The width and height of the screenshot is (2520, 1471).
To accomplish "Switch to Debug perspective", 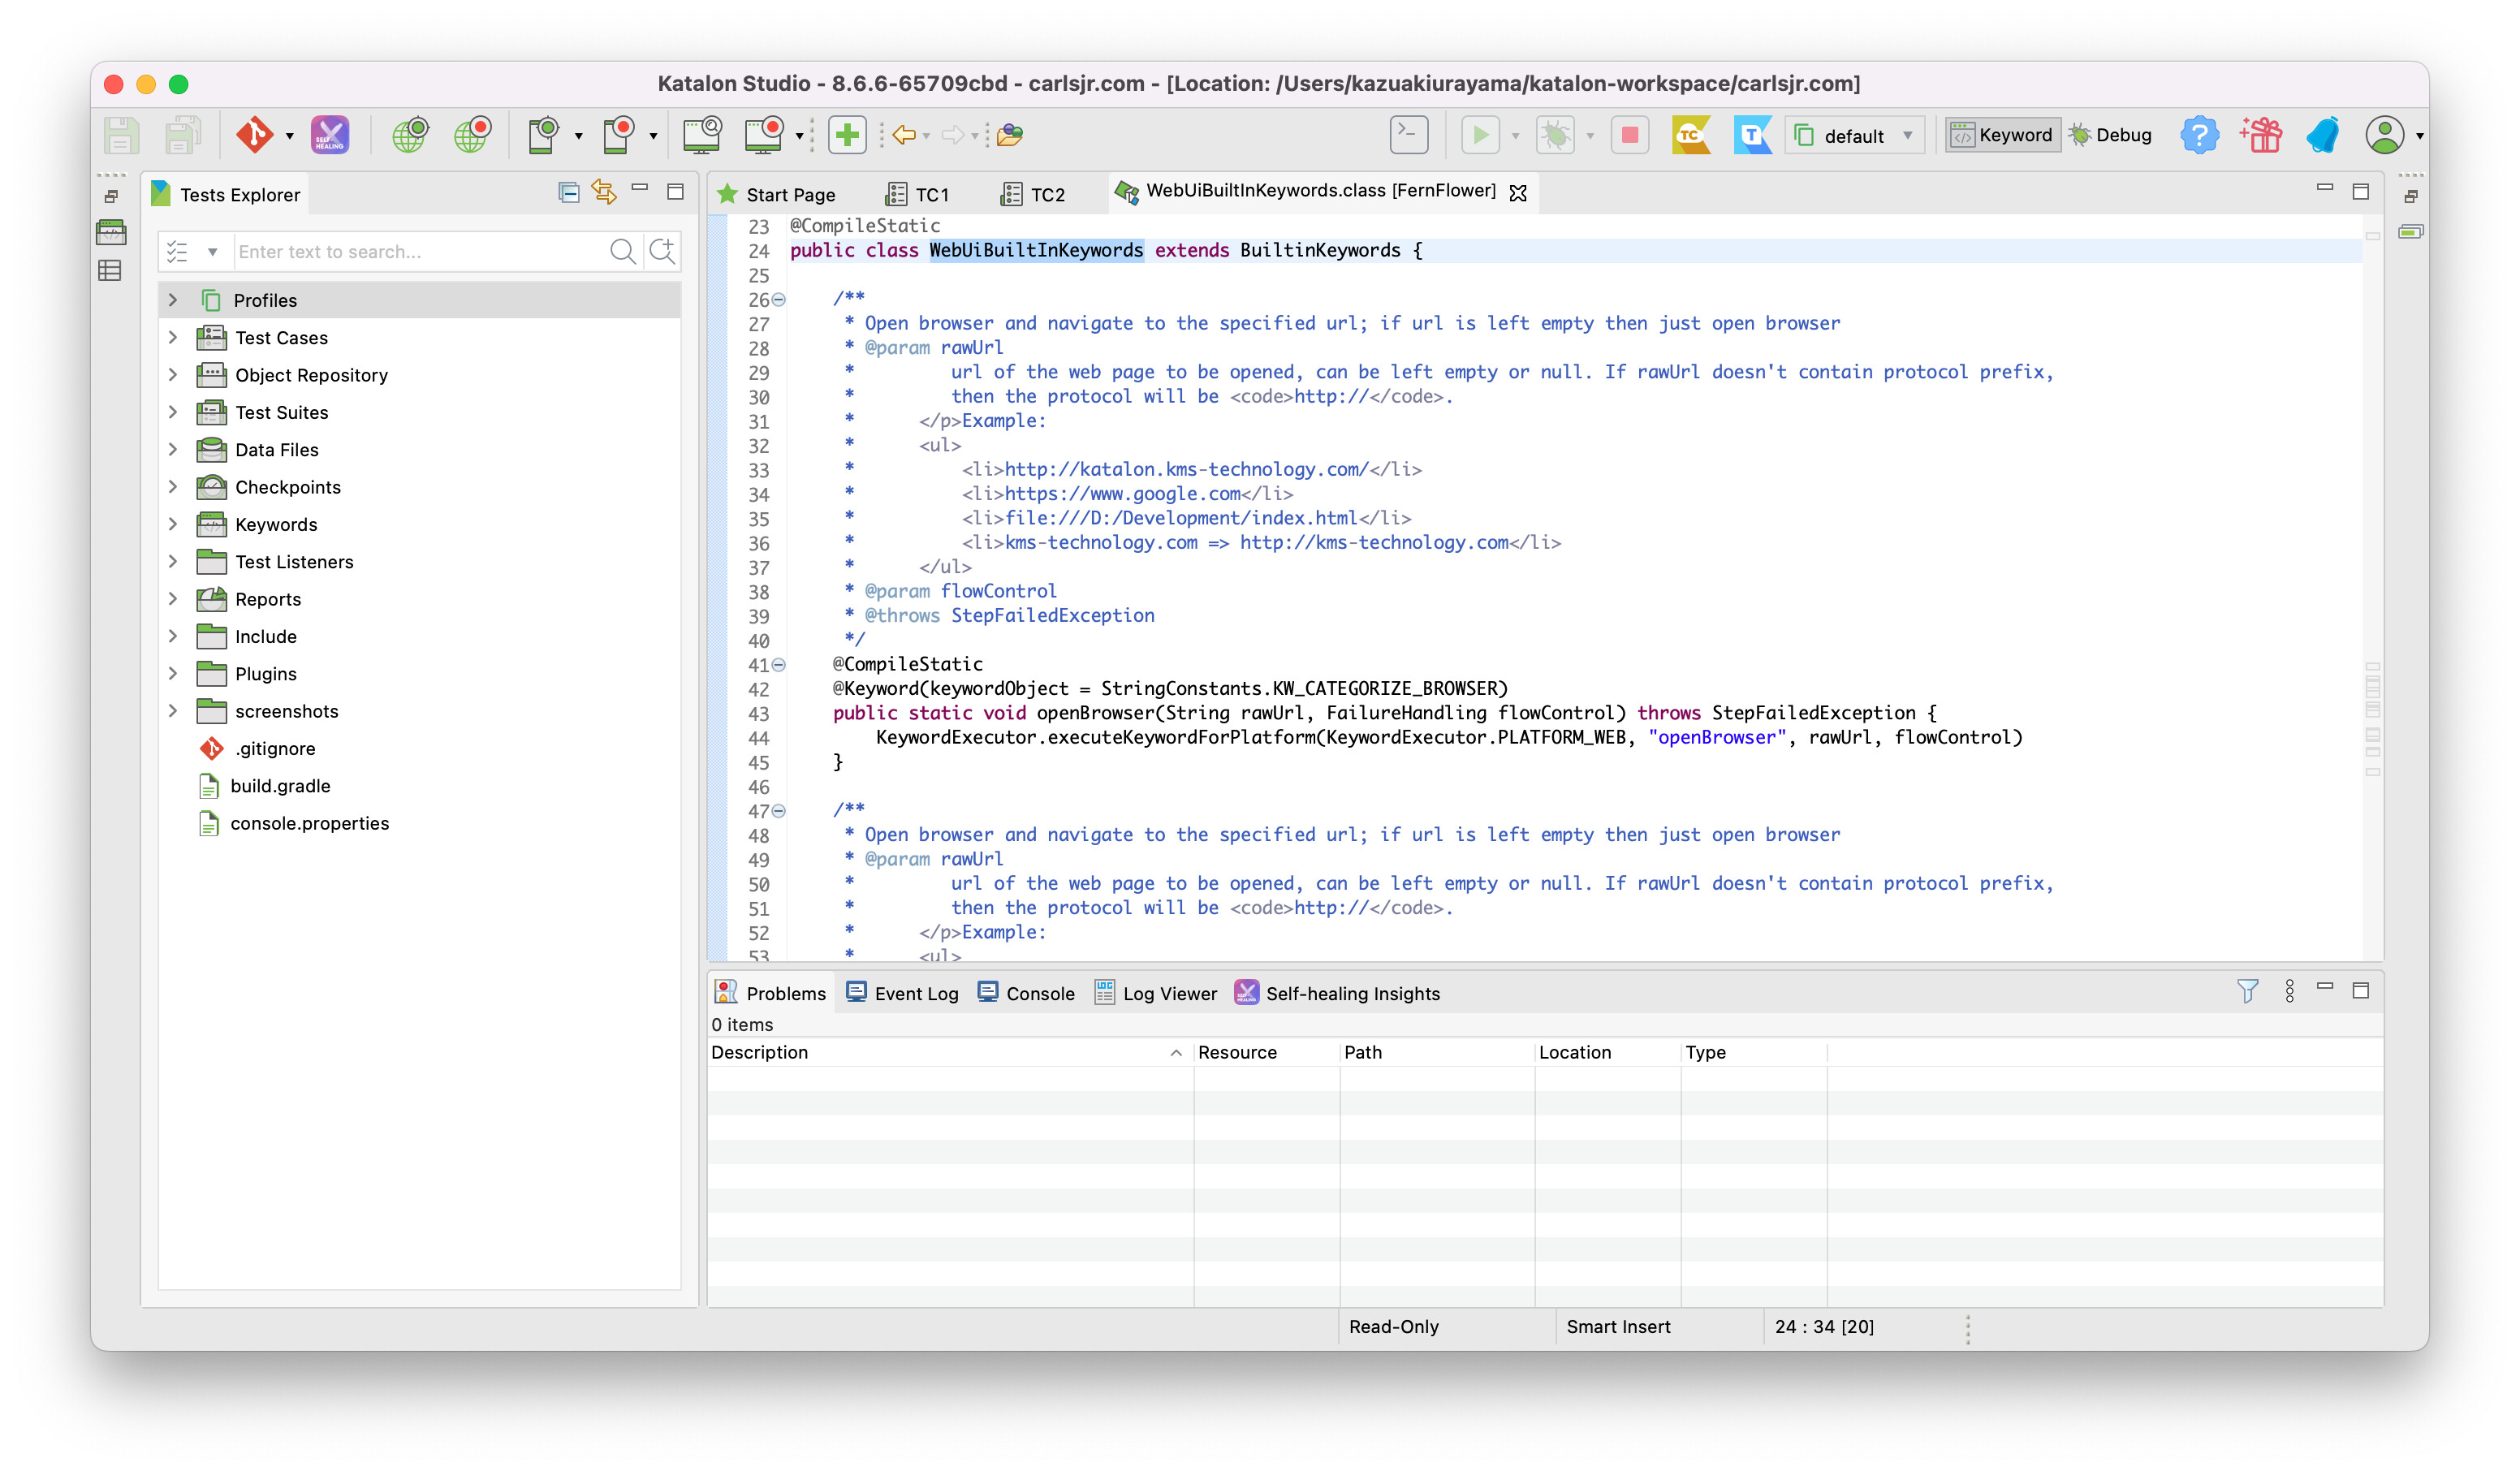I will [2110, 135].
